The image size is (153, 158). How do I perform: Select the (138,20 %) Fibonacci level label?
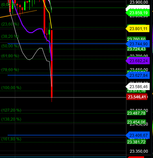11,119
